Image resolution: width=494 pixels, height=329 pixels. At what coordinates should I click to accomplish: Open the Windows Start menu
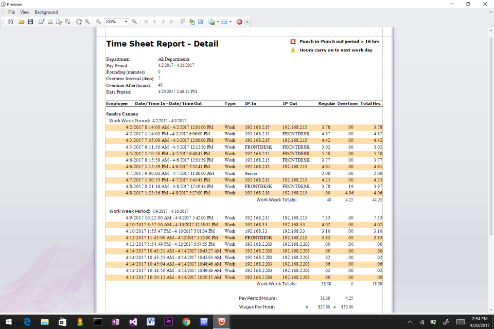9,322
